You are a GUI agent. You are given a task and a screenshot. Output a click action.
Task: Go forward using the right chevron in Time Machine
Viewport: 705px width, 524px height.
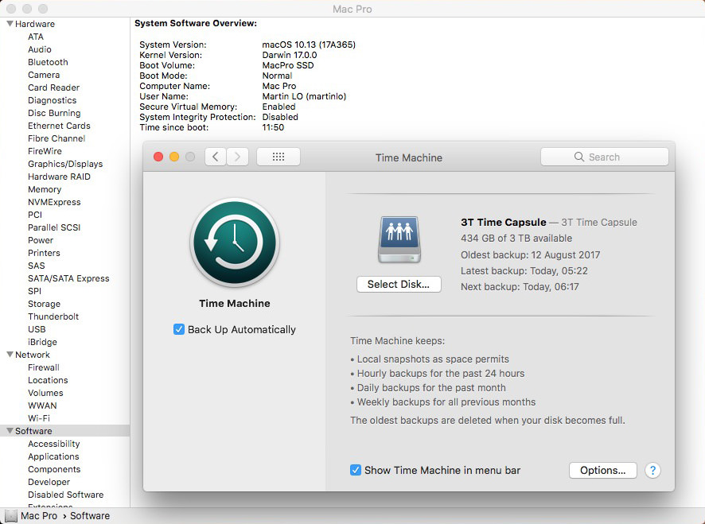[237, 157]
